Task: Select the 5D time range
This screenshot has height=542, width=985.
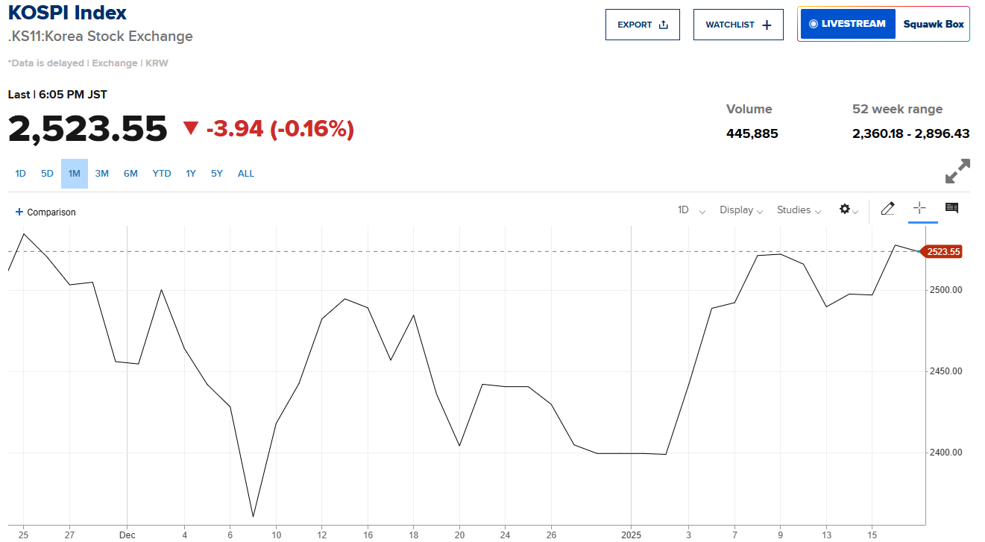Action: [47, 174]
